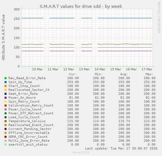
Task: Select the Raw_Read_Error_Rate legend label
Action: click(x=27, y=78)
